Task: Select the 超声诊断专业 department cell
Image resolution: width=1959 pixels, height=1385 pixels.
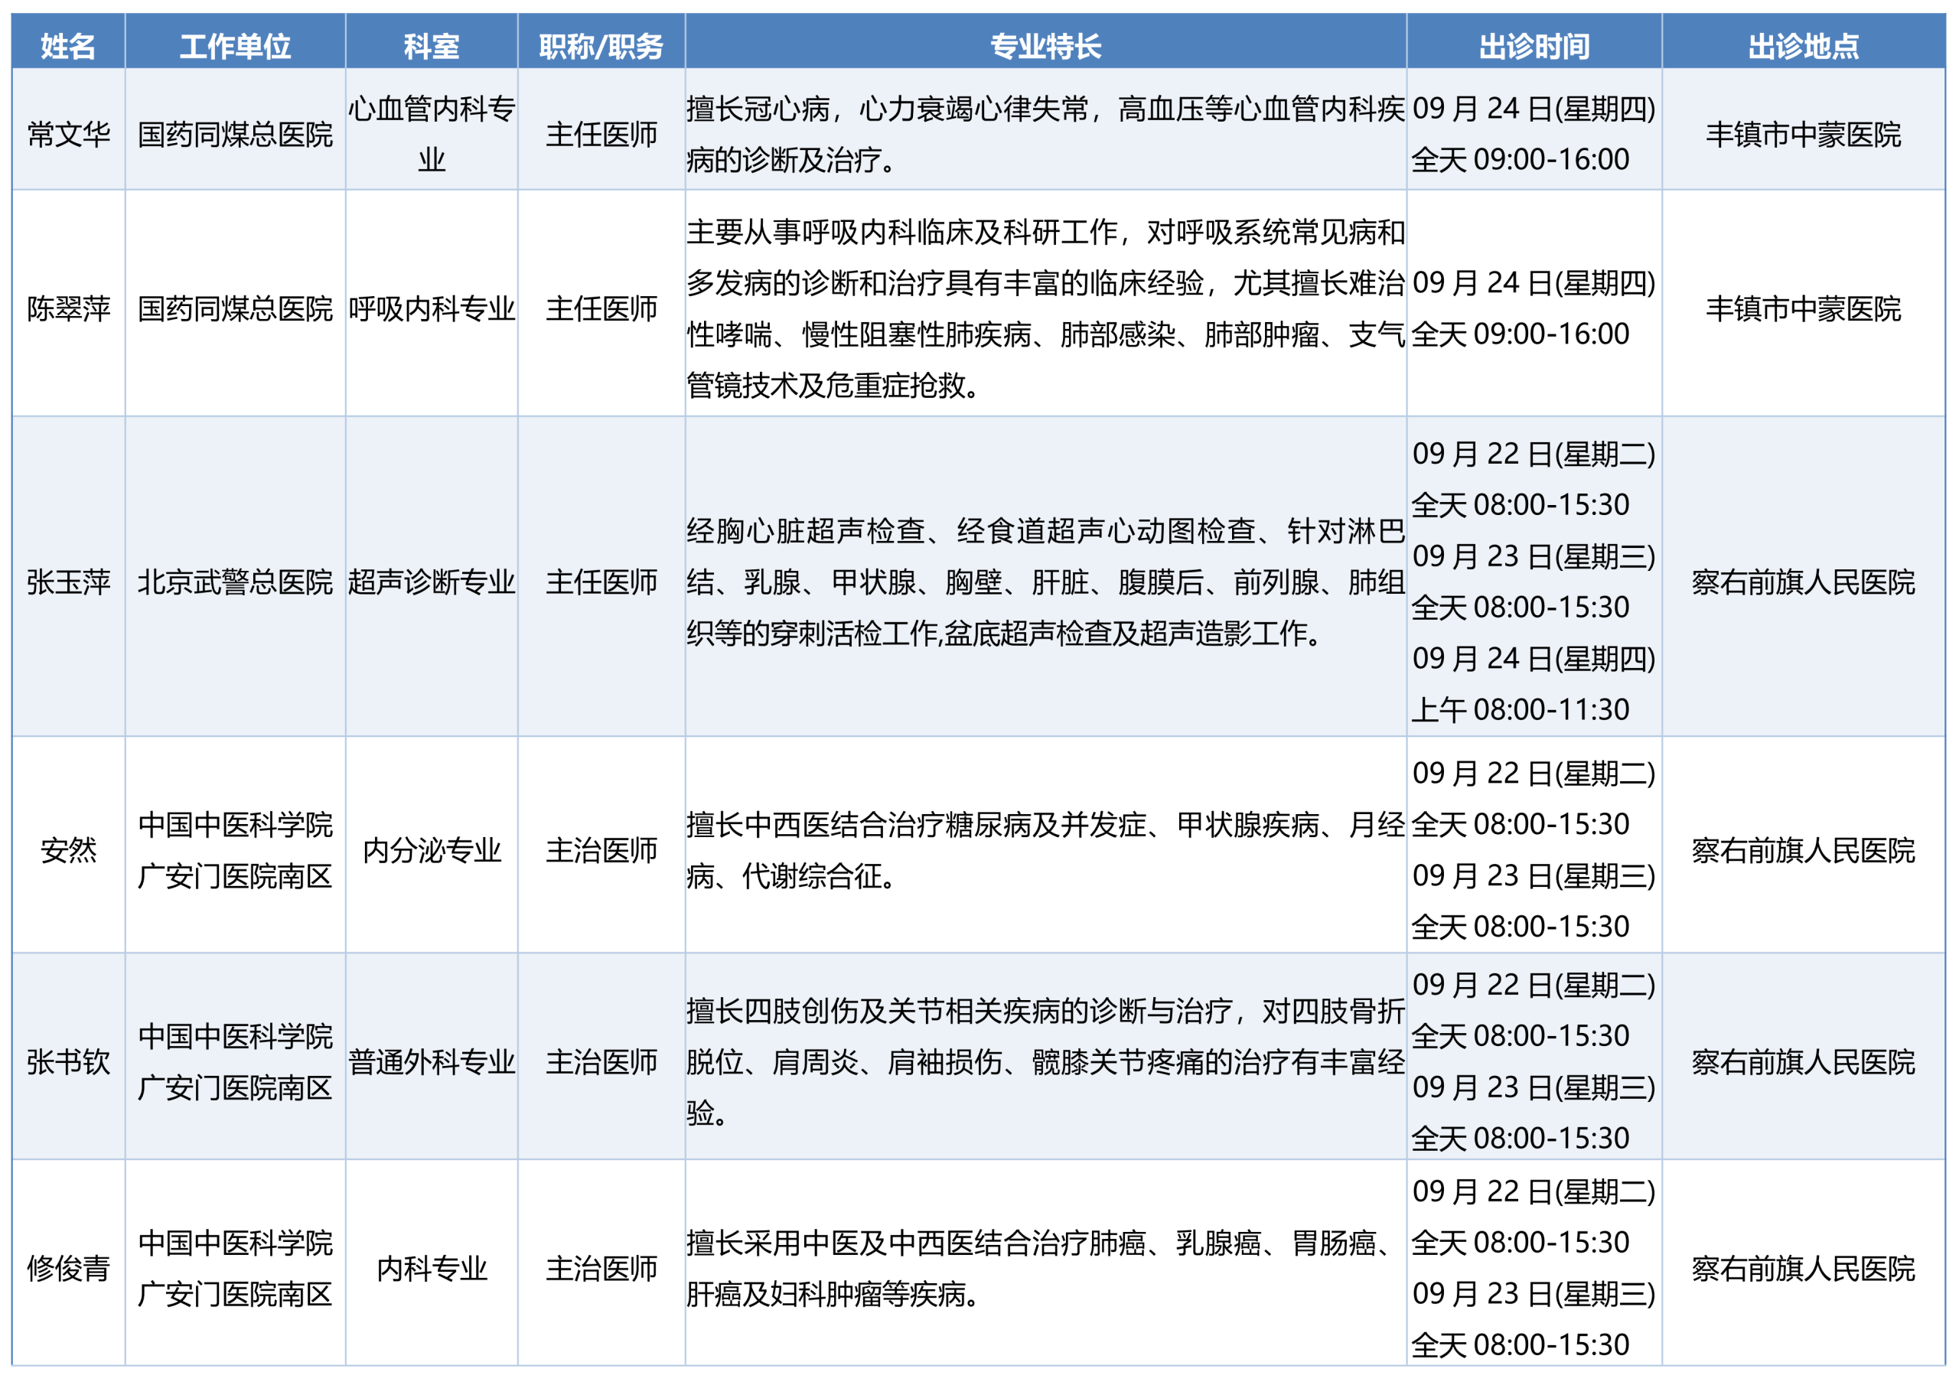Action: click(x=432, y=582)
